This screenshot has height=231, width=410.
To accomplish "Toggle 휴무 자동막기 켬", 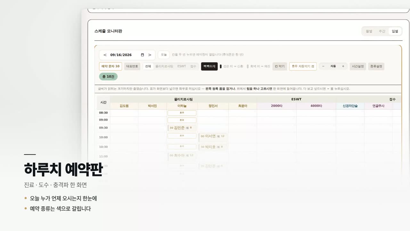I will (x=303, y=66).
